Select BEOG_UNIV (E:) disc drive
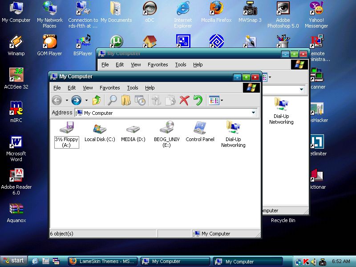The width and height of the screenshot is (356, 267). [x=166, y=134]
